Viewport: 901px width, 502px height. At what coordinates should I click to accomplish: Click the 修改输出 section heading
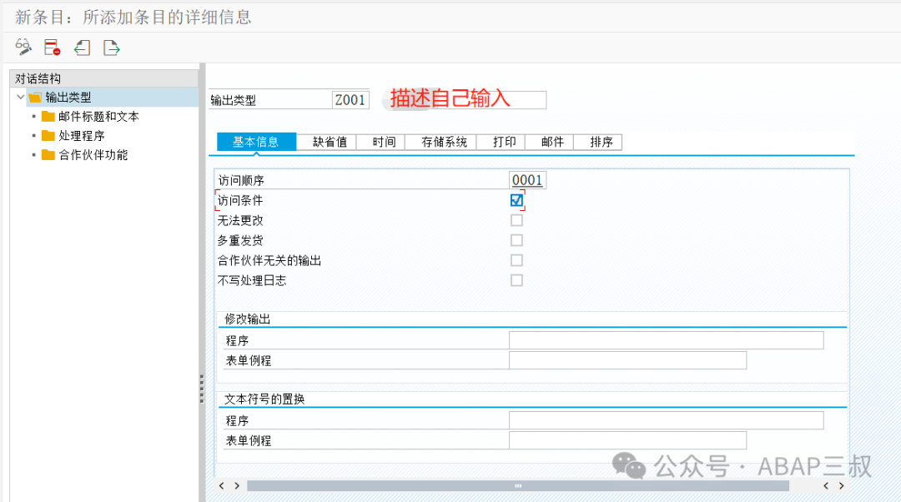(x=248, y=319)
